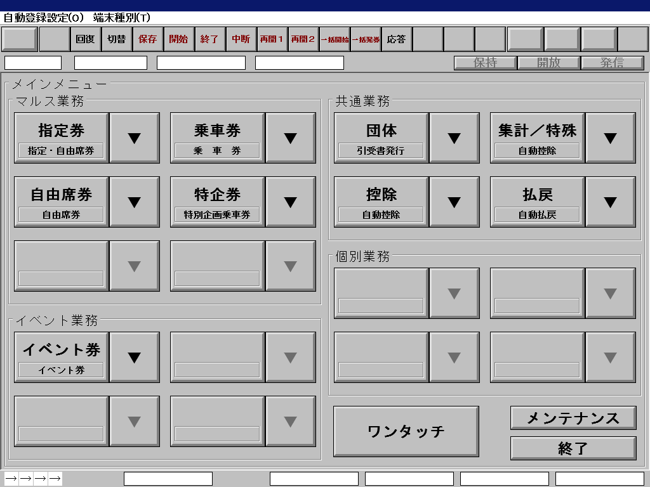Expand the dropdown arrow beside 控除
650x487 pixels.
point(454,202)
